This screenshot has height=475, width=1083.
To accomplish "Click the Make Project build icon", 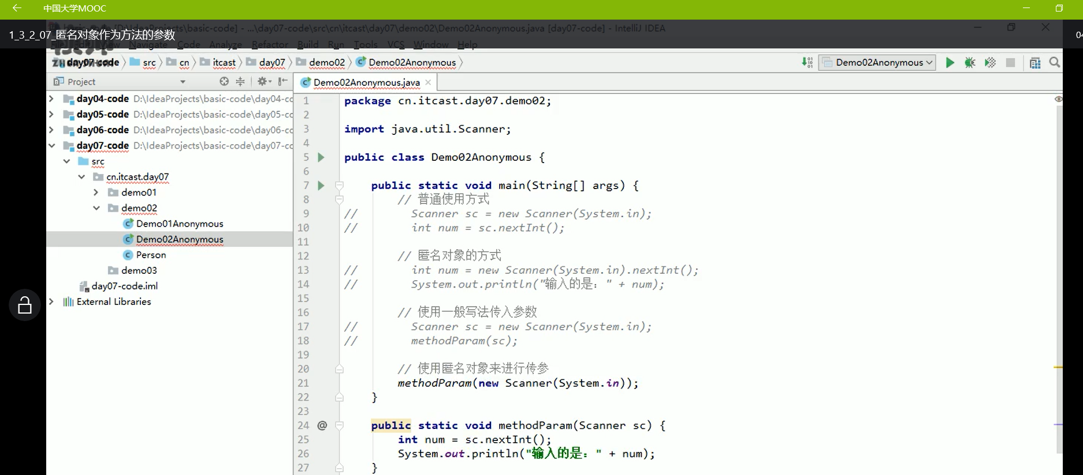I will coord(807,62).
